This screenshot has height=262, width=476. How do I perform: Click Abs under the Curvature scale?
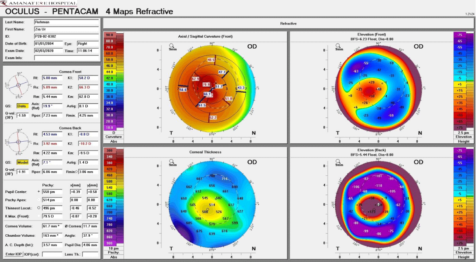pos(114,141)
